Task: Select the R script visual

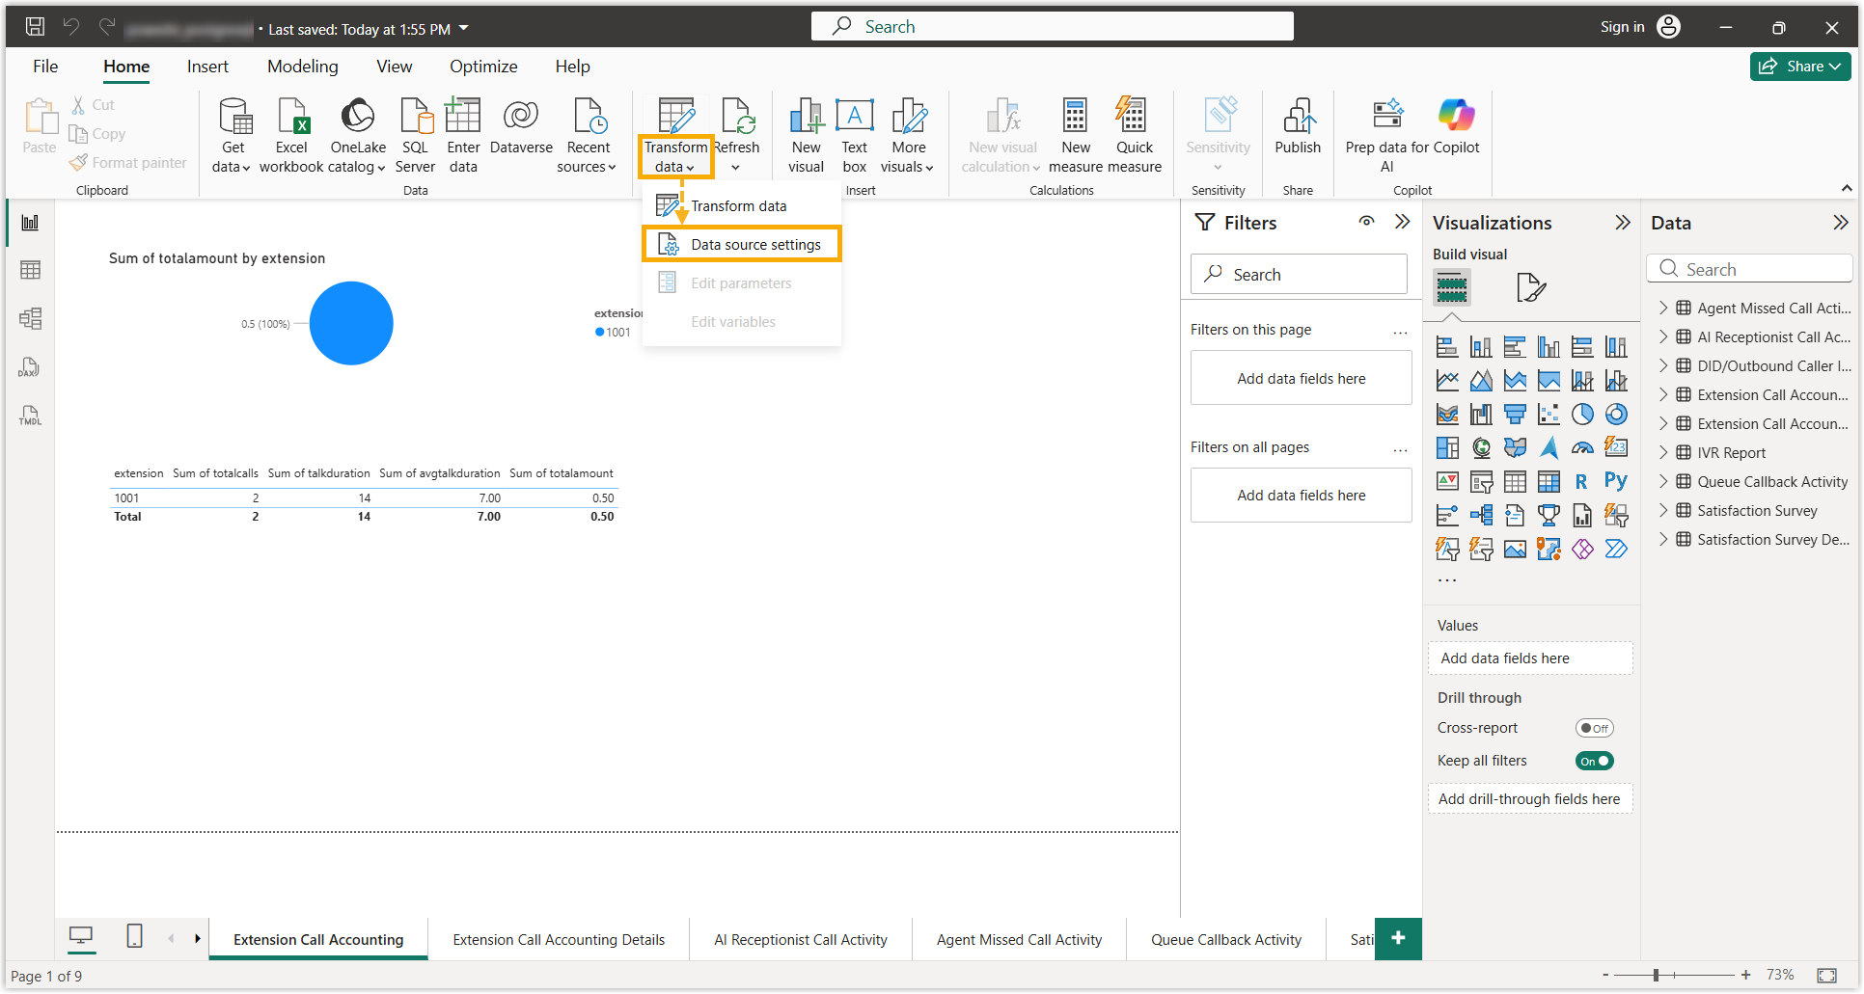Action: [1582, 482]
